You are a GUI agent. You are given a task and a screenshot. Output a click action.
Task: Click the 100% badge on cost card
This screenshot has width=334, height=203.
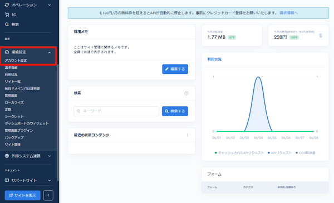click(294, 37)
